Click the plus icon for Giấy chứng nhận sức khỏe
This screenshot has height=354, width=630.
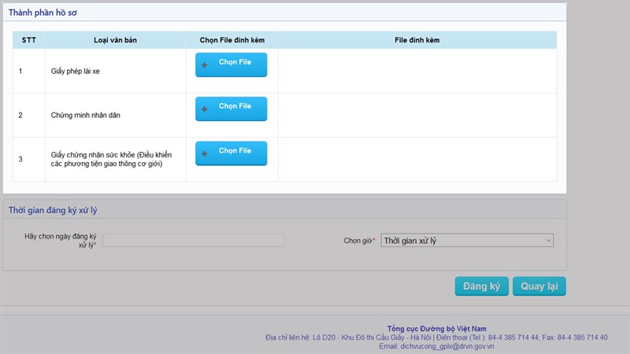205,153
